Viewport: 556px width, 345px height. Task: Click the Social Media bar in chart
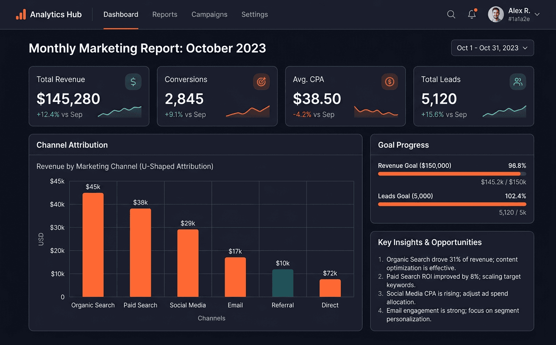click(x=188, y=263)
